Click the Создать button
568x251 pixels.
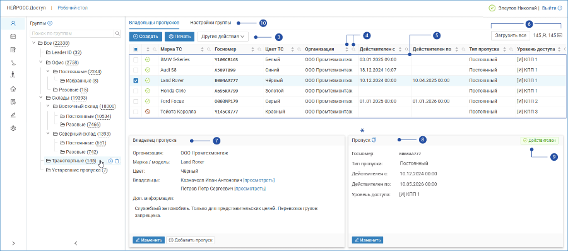point(145,37)
